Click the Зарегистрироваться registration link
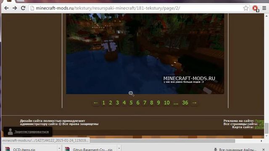This screenshot has width=269, height=151. click(x=32, y=132)
